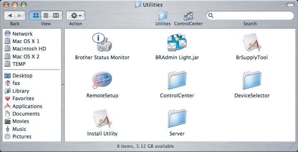Click inside the Search field
This screenshot has height=152, width=298.
click(x=250, y=15)
